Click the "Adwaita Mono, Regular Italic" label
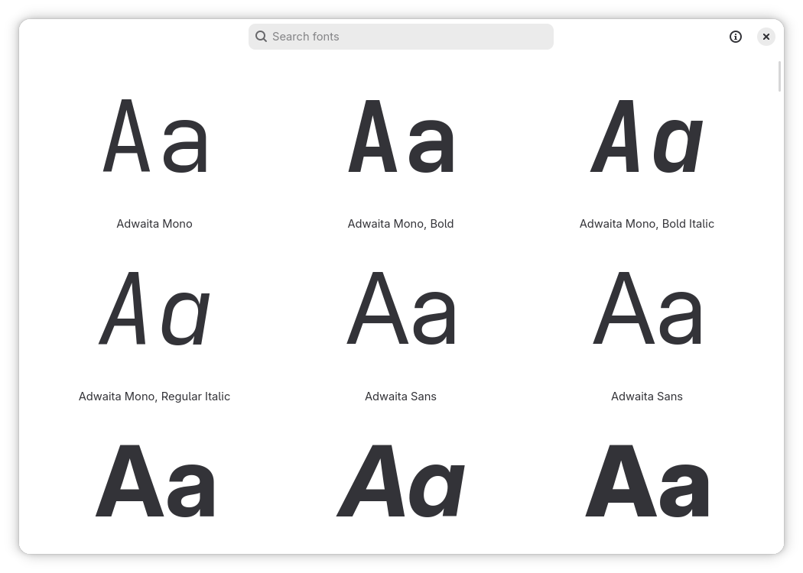This screenshot has width=803, height=573. click(154, 397)
